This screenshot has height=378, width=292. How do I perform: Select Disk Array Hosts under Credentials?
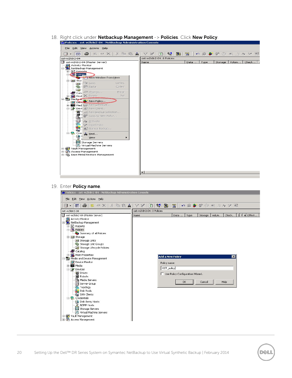[90, 302]
